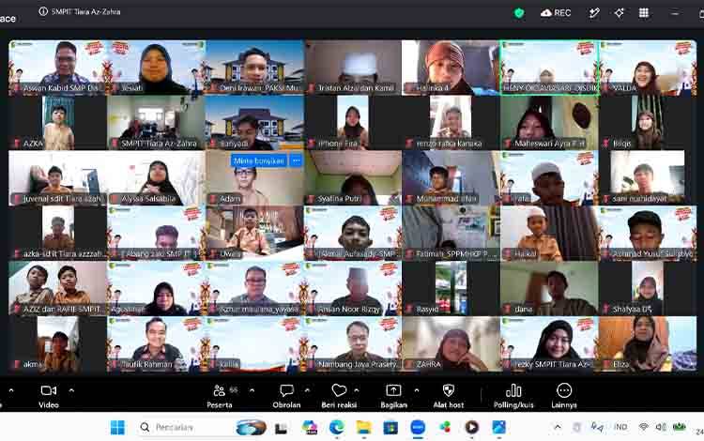The image size is (704, 441).
Task: Open the Obrolan chat panel
Action: [x=286, y=396]
